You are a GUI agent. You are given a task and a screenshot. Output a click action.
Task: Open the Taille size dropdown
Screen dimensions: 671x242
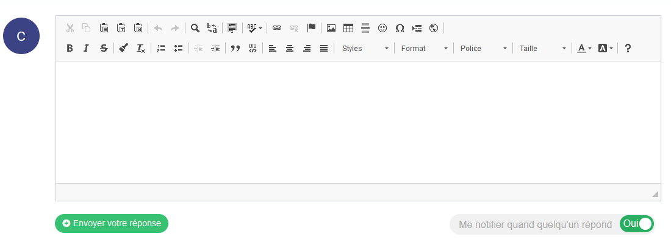[542, 48]
